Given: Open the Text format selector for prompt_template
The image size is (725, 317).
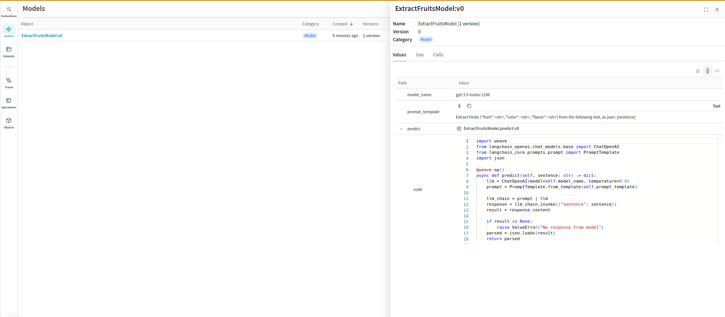Looking at the screenshot, I should coord(716,106).
